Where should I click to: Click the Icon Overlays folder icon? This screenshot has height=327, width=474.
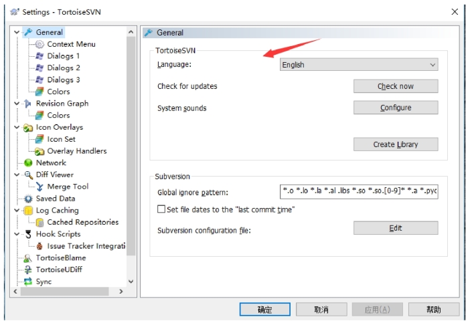[28, 128]
